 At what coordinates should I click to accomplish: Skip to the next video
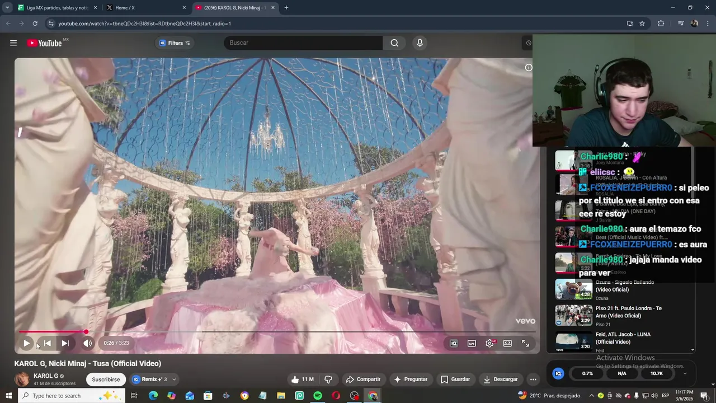click(65, 343)
